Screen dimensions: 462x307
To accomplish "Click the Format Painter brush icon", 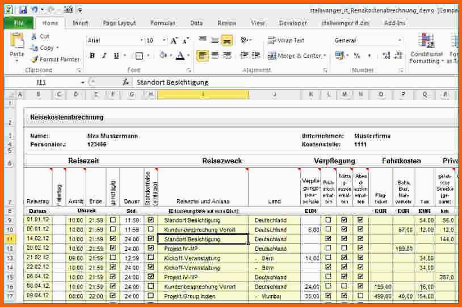I will [35, 60].
